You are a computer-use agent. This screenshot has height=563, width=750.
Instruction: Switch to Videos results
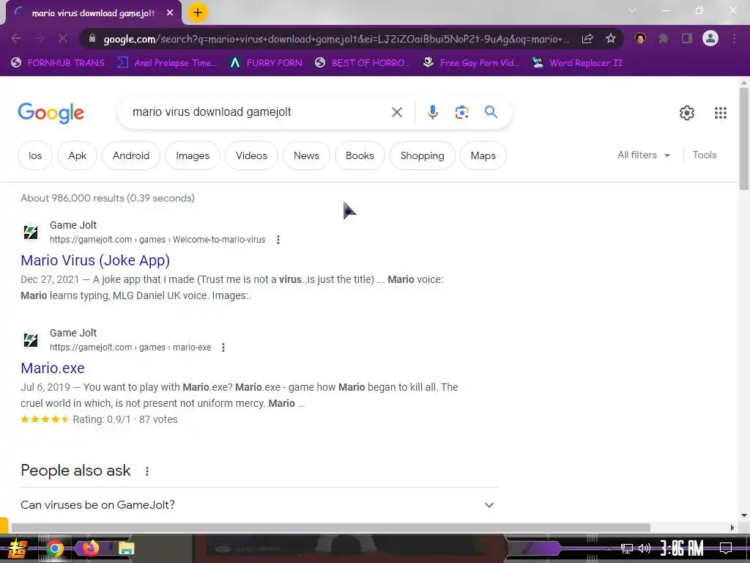coord(251,155)
